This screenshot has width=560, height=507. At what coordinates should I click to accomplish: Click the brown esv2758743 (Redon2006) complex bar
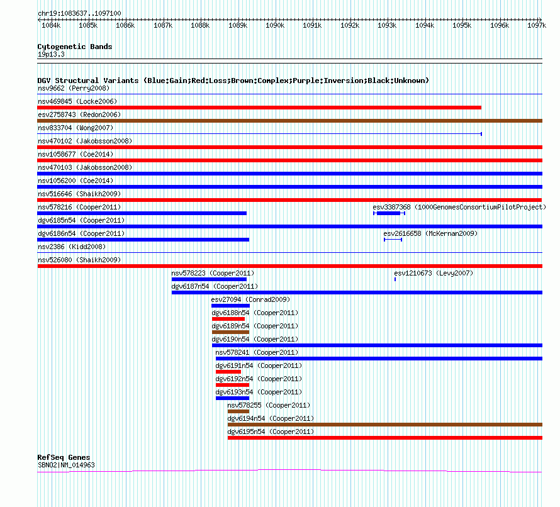click(x=289, y=121)
